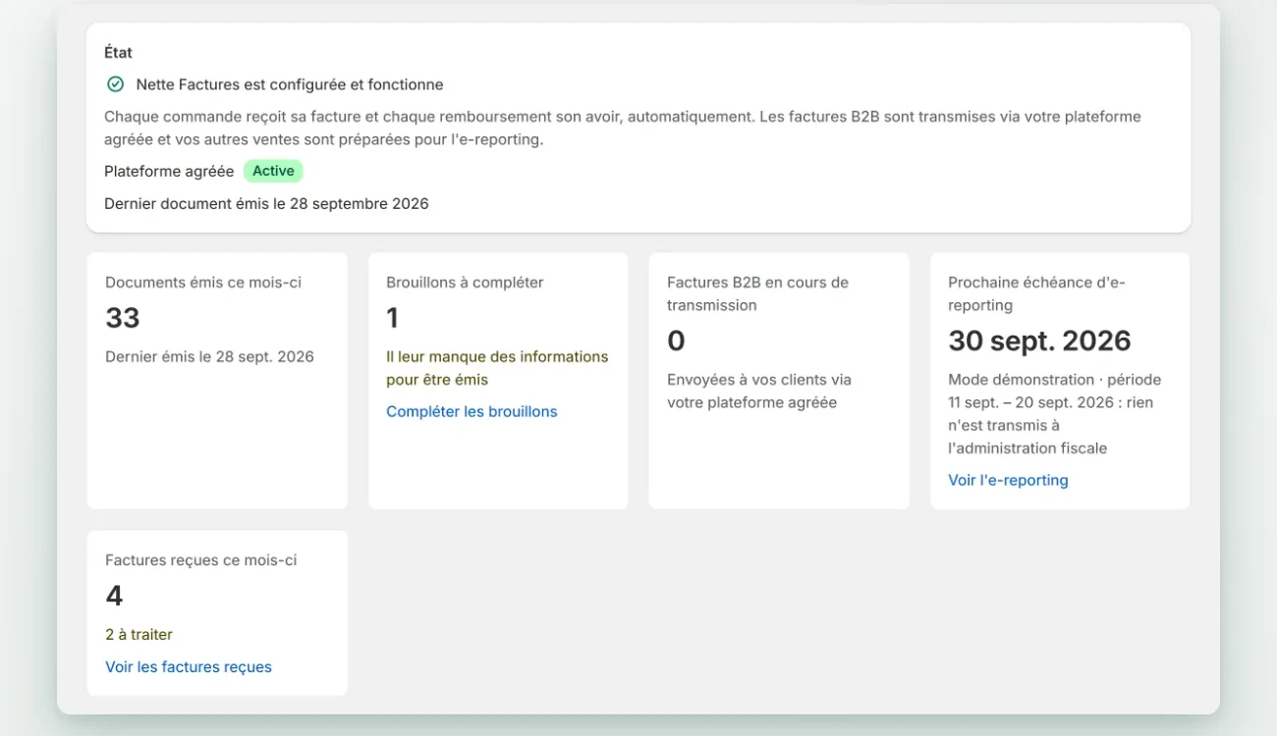Open the Voir l'e-reporting link
This screenshot has height=736, width=1277.
pos(1008,480)
